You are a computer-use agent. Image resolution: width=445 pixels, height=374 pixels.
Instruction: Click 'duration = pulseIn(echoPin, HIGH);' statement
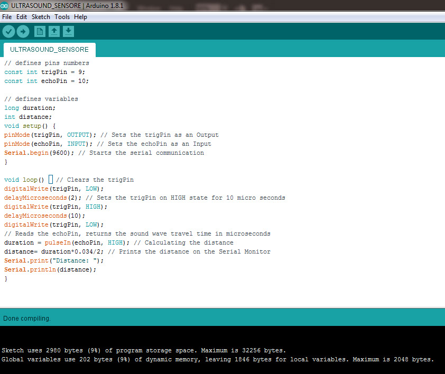pyautogui.click(x=67, y=242)
